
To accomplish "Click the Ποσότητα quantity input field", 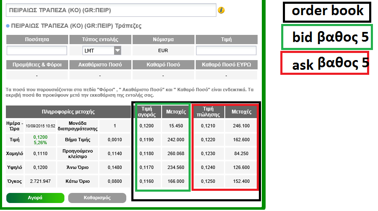I will click(37, 50).
